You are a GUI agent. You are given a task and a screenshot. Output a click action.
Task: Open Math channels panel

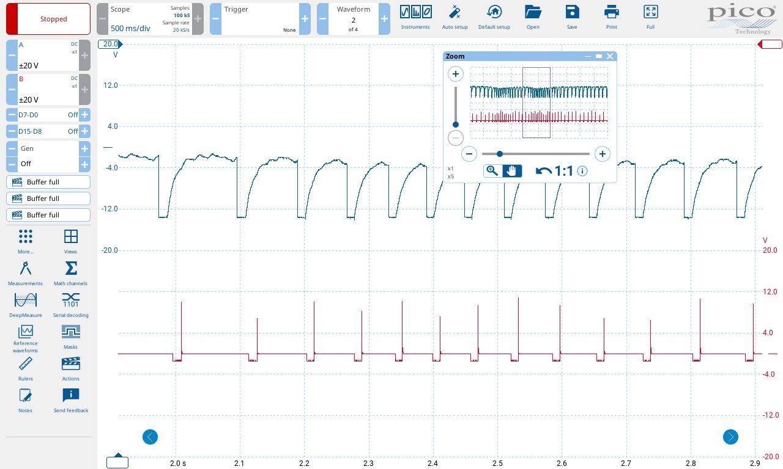tap(70, 273)
